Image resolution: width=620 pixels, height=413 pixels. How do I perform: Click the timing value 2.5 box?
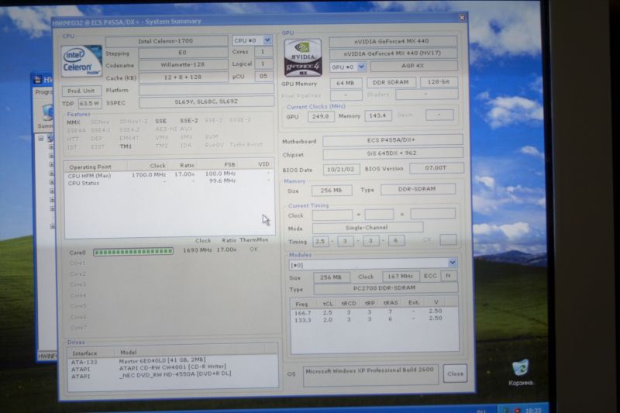pyautogui.click(x=320, y=241)
